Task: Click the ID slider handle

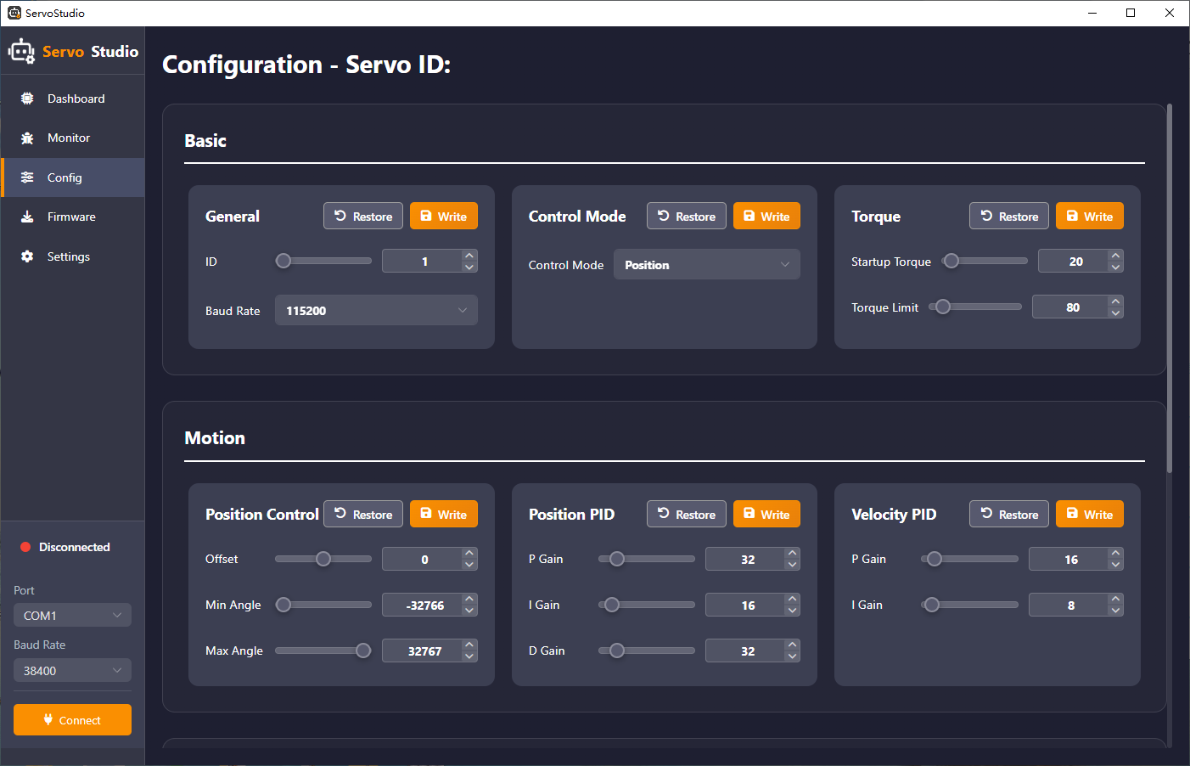Action: [x=283, y=261]
